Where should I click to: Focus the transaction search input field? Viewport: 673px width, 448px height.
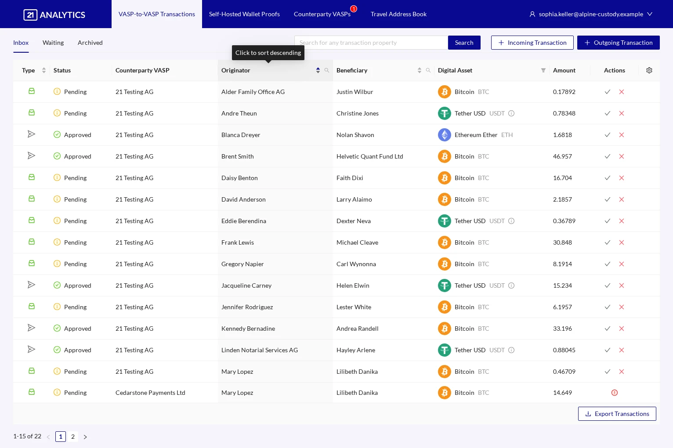point(371,43)
